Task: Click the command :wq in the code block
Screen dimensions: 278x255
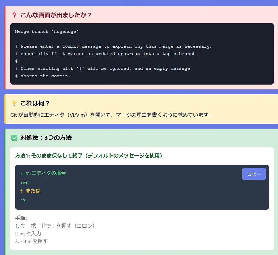Action: (x=24, y=183)
